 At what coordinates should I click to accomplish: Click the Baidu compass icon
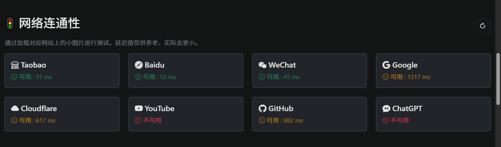coord(139,65)
